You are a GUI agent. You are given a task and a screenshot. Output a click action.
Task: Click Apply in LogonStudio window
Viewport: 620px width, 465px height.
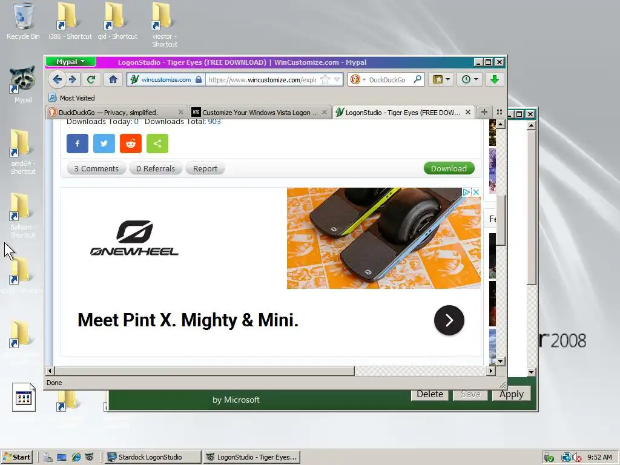pos(511,394)
